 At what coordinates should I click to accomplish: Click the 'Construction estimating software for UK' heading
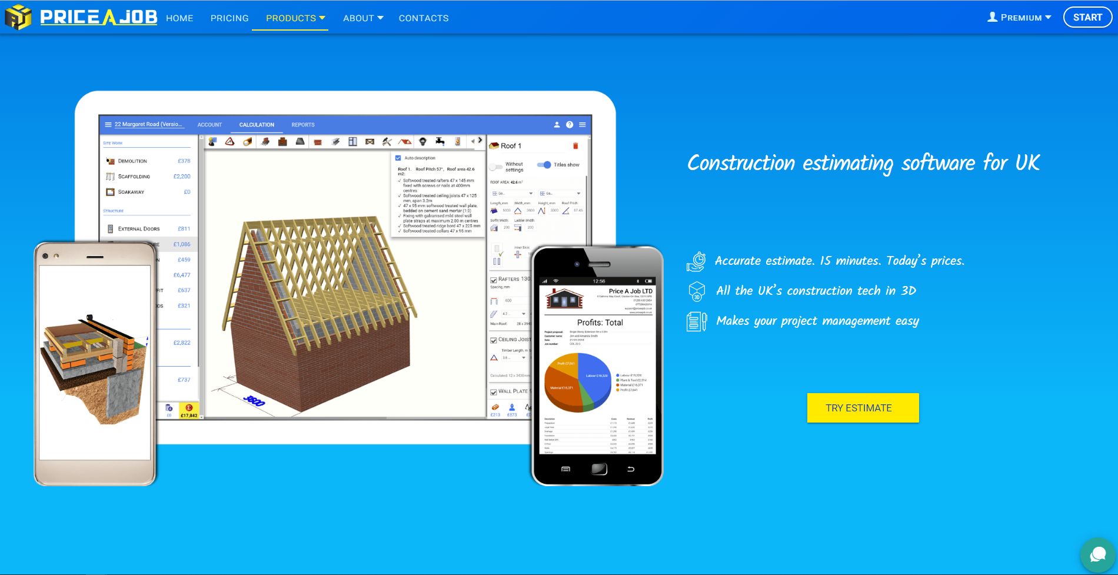[x=863, y=163]
